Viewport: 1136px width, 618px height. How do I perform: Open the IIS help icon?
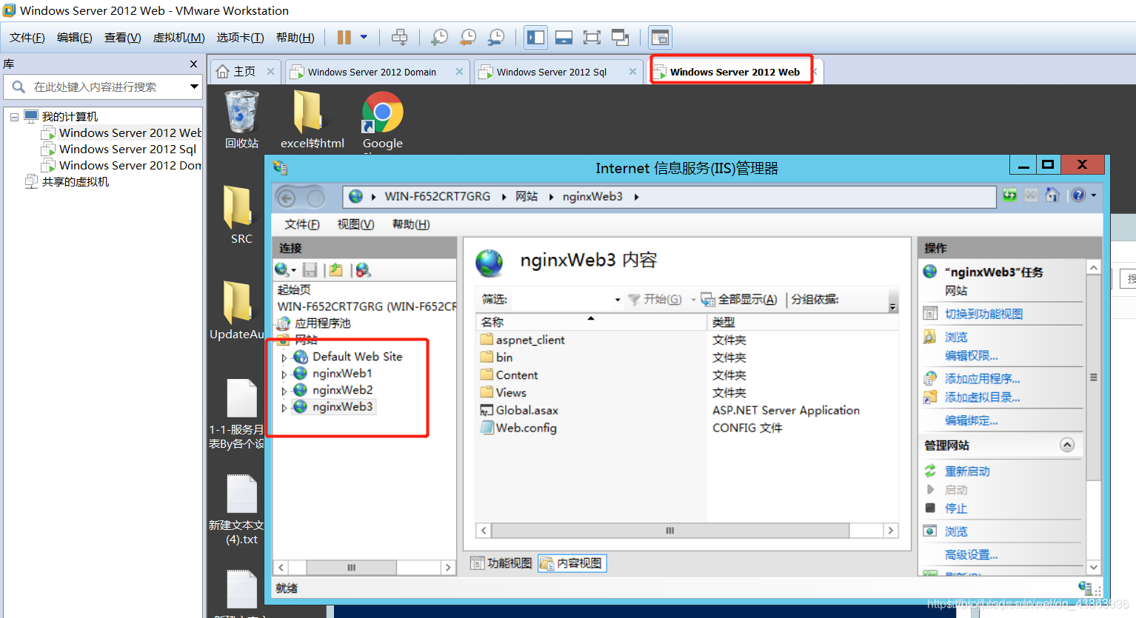1078,195
